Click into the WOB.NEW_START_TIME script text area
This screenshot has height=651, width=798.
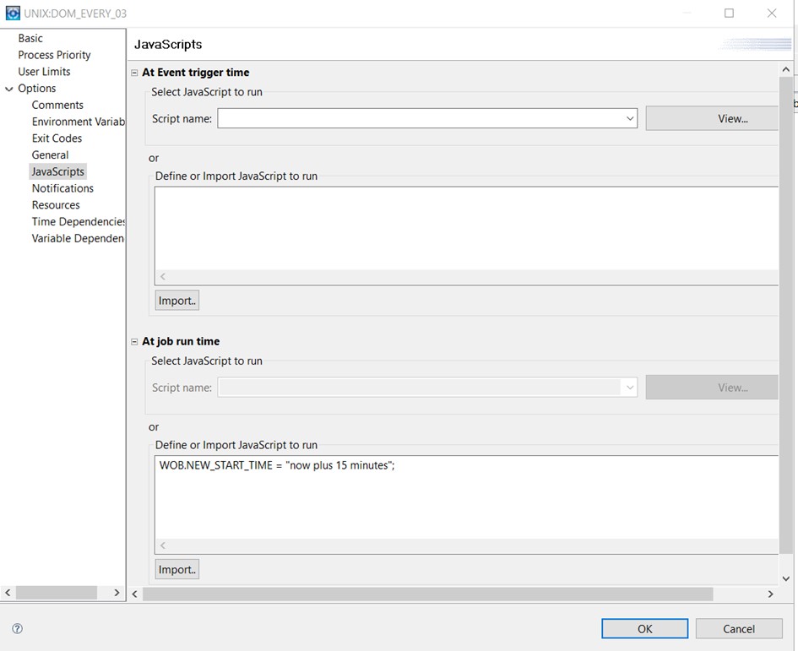tap(467, 497)
